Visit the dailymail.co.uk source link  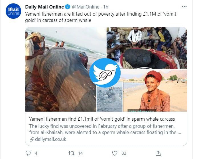point(51,139)
